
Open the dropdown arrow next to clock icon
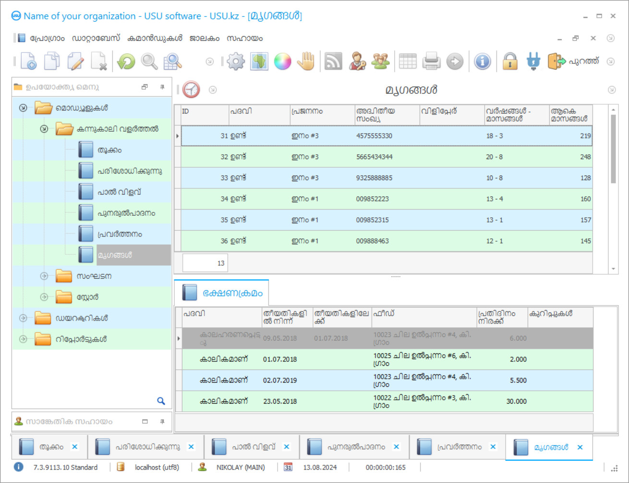point(213,90)
